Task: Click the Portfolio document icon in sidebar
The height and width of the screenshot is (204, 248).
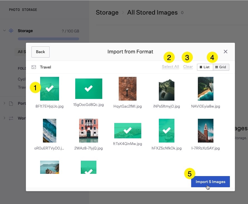Action: point(11,103)
